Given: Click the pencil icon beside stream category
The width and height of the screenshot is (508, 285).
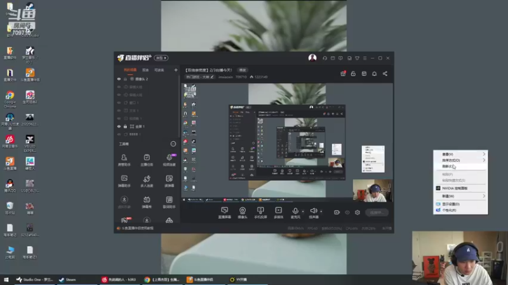Looking at the screenshot, I should coord(212,77).
